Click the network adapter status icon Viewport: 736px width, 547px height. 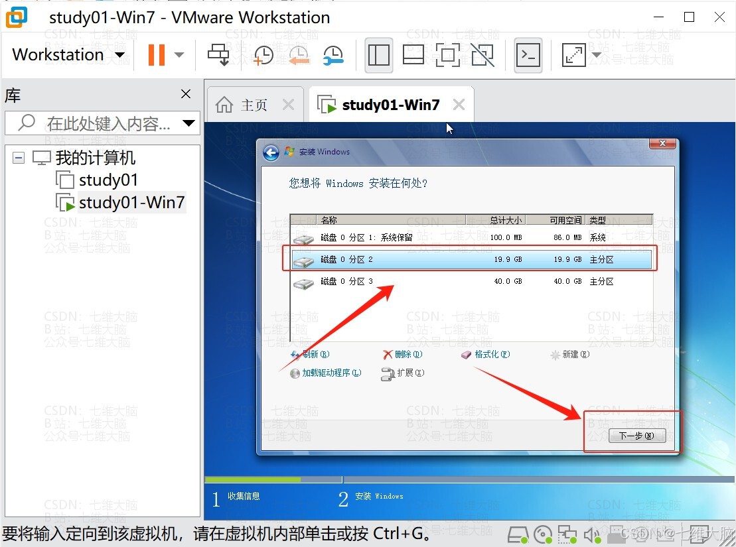pyautogui.click(x=567, y=535)
